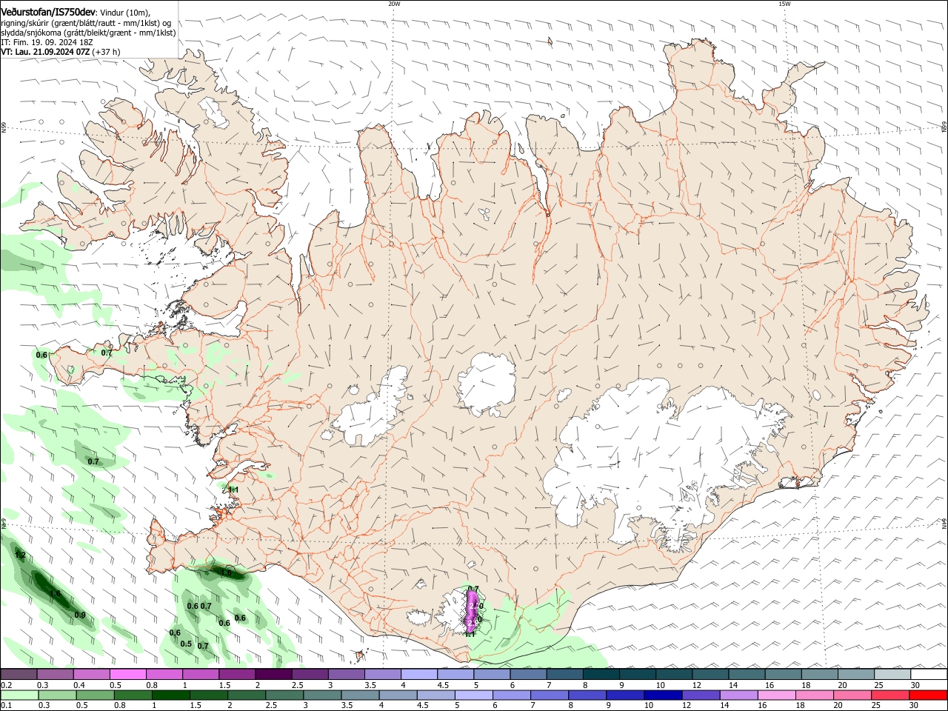
Task: Pick the coral red 25 swatch in the rain legend
Action: 890,695
